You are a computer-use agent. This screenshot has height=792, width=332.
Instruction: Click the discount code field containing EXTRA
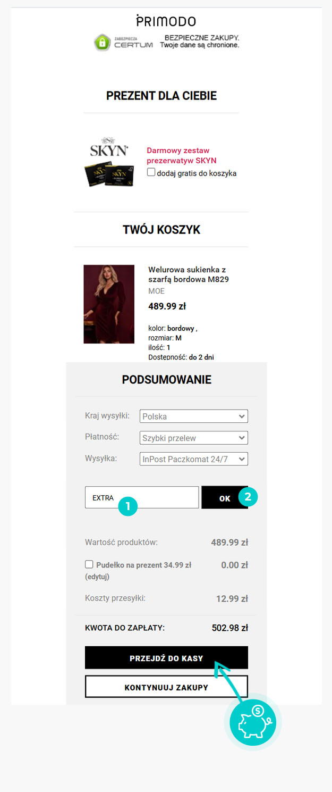point(142,497)
